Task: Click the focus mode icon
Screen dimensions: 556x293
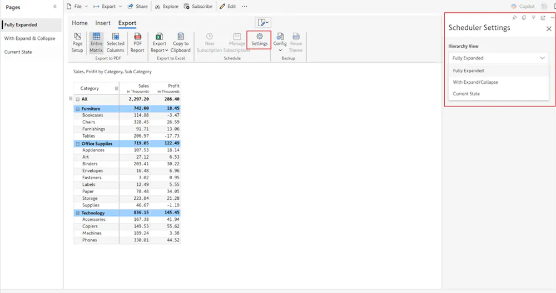Action: tap(543, 17)
